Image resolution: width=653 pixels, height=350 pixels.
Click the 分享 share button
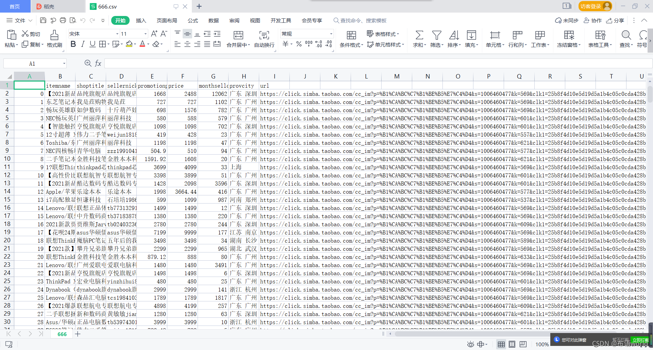coord(615,20)
